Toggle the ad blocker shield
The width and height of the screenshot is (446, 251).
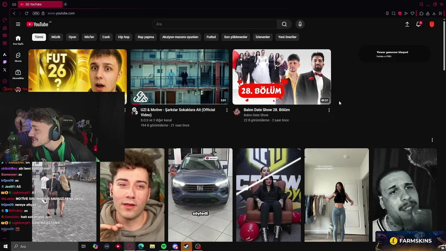pos(400,13)
